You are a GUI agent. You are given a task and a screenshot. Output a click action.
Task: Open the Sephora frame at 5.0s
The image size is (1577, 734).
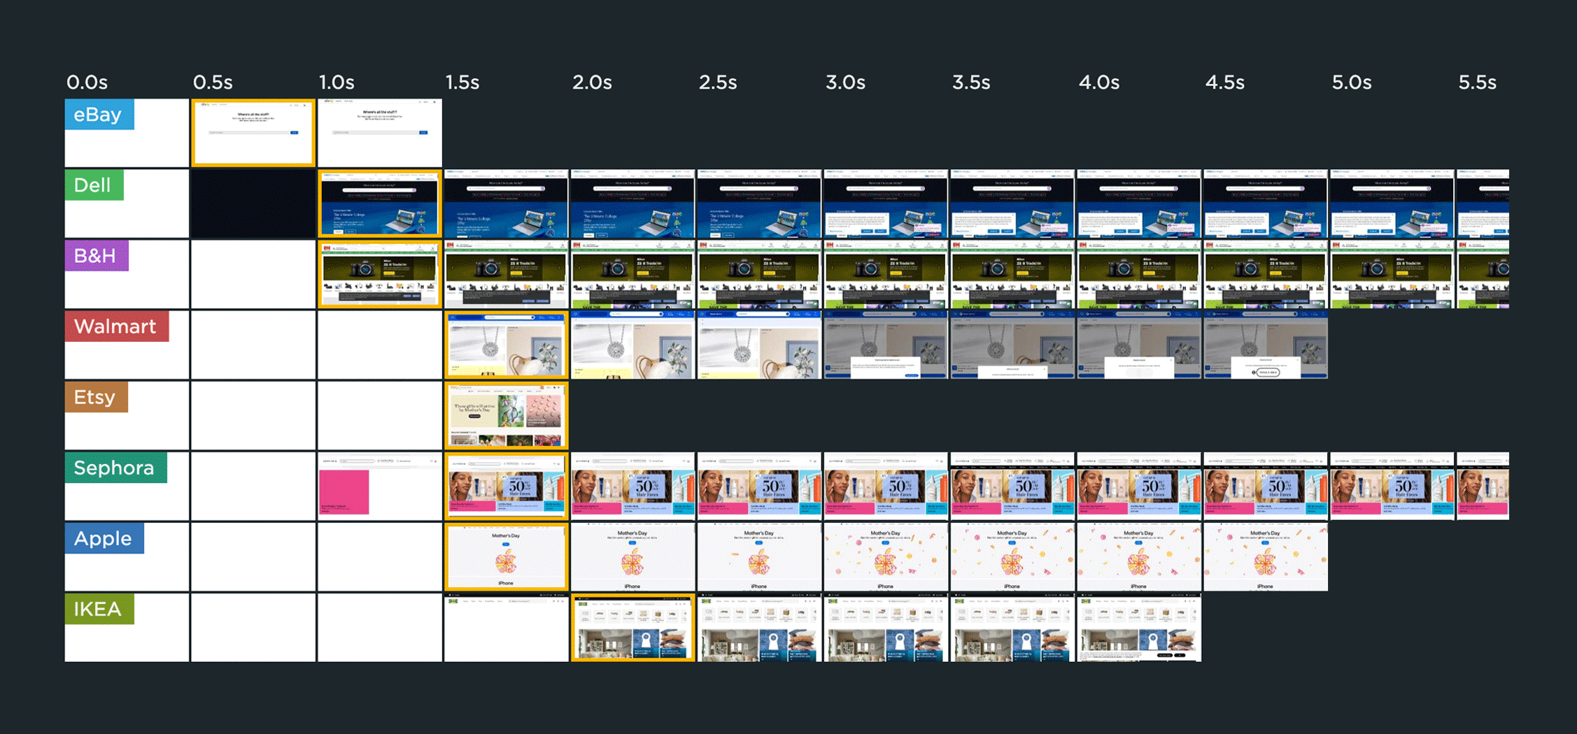click(1392, 486)
